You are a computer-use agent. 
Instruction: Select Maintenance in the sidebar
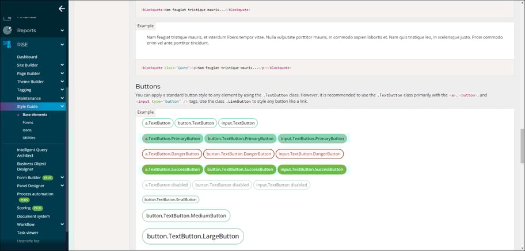[29, 98]
